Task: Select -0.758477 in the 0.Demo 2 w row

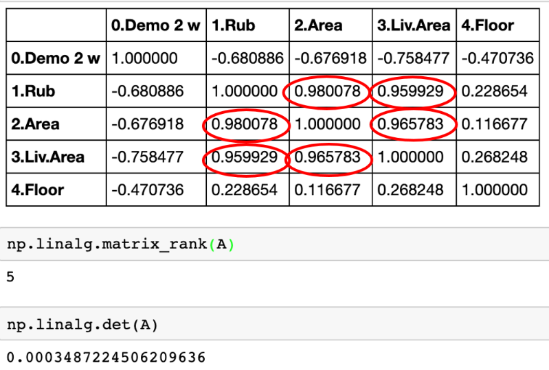Action: [414, 58]
